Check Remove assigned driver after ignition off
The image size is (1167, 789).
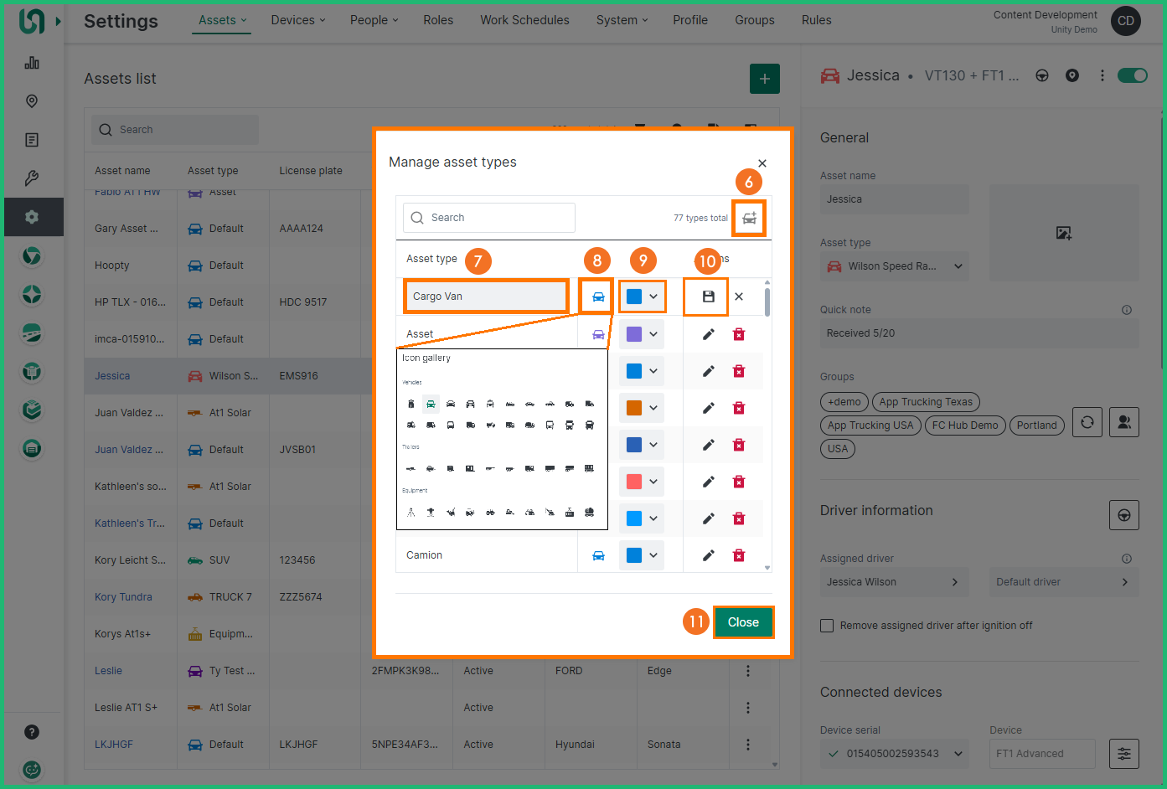pyautogui.click(x=827, y=626)
